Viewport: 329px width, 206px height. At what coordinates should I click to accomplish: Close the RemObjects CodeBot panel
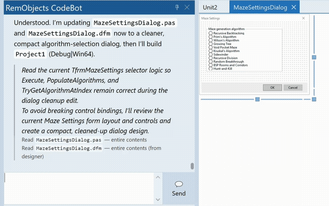[x=187, y=8]
